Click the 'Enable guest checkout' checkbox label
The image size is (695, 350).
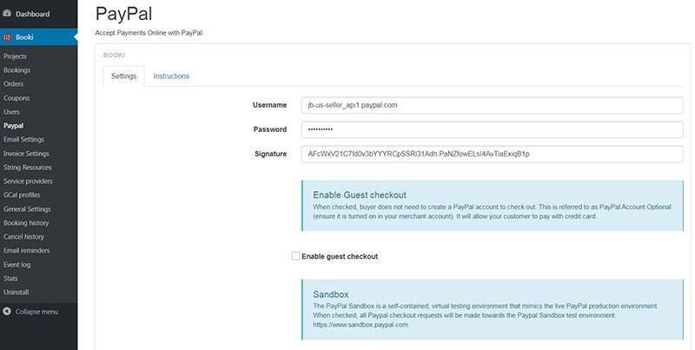340,256
